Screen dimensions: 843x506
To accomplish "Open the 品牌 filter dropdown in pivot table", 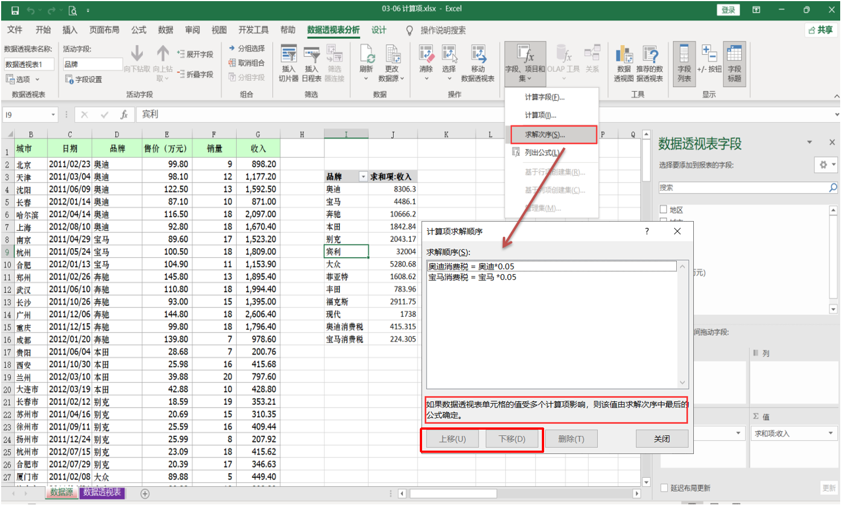I will pyautogui.click(x=363, y=177).
